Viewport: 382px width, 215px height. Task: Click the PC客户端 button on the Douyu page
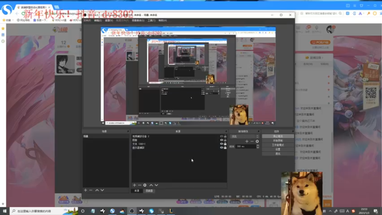point(320,43)
